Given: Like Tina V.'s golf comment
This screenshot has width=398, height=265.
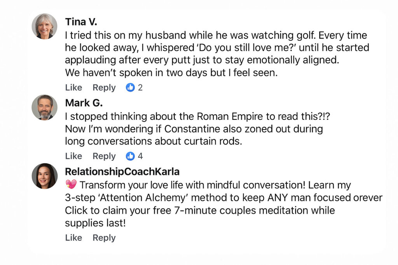Looking at the screenshot, I should coord(73,88).
